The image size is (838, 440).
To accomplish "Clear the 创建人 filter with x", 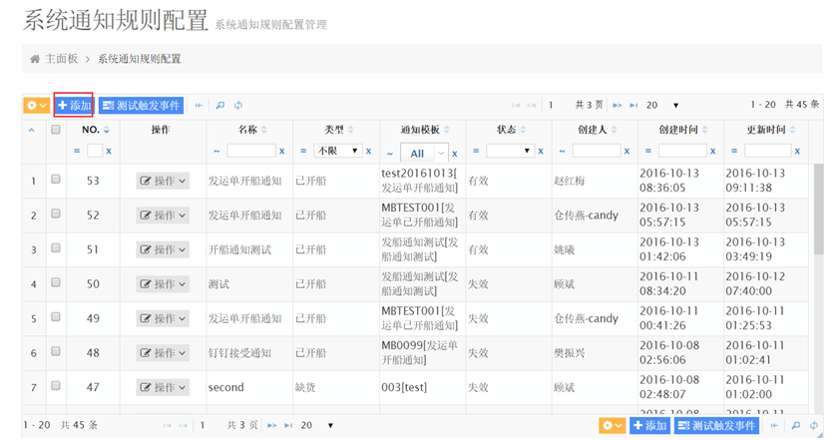I will click(x=627, y=152).
